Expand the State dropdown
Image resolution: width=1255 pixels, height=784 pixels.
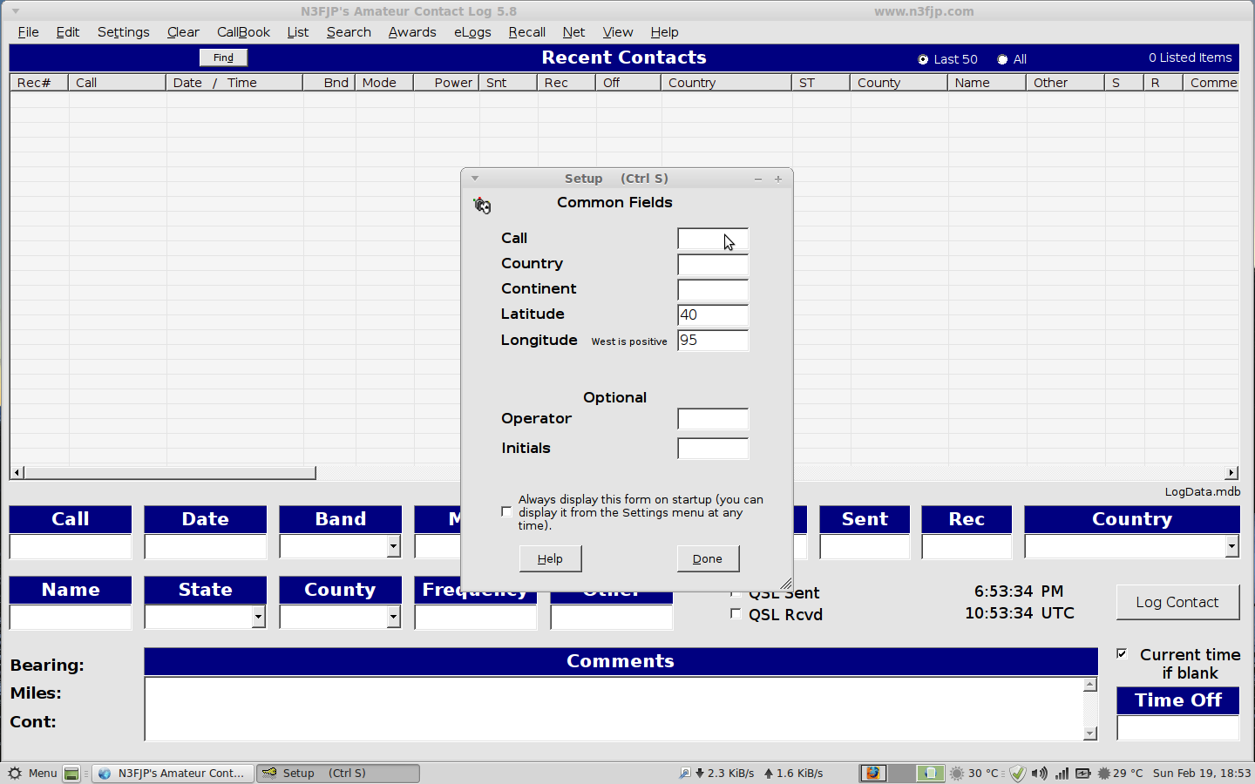[258, 617]
